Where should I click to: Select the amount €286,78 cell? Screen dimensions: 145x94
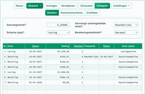pyautogui.click(x=58, y=77)
